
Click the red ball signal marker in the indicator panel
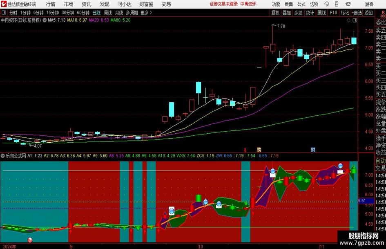click(x=29, y=240)
